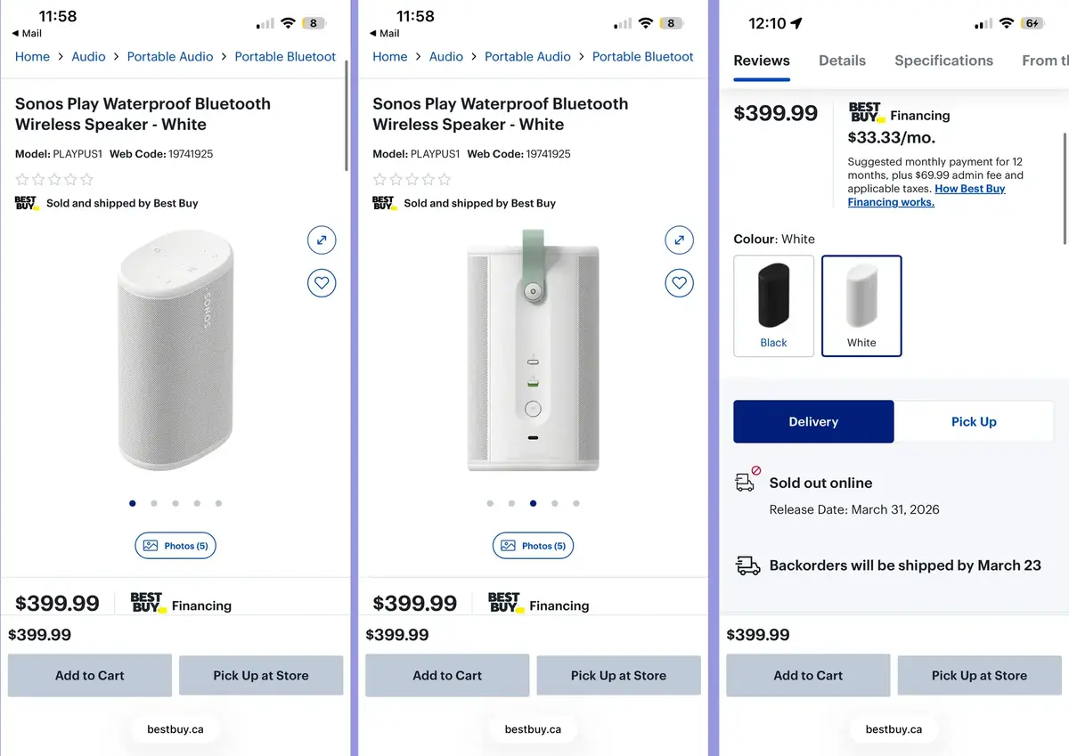Open Portable Audio breadcrumb in the left screenshot

170,56
